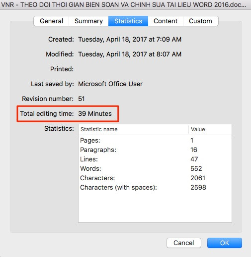The width and height of the screenshot is (251, 257).
Task: Select the Words statistic row
Action: [x=155, y=168]
